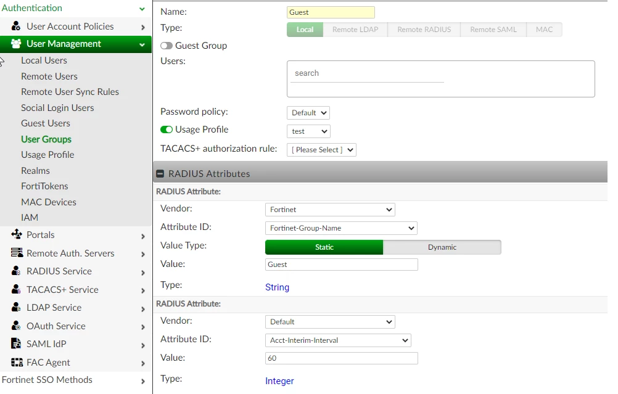
Task: Click the OAuth Service icon
Action: tap(16, 326)
